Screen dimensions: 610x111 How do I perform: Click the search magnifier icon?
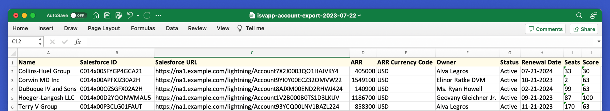(x=579, y=15)
